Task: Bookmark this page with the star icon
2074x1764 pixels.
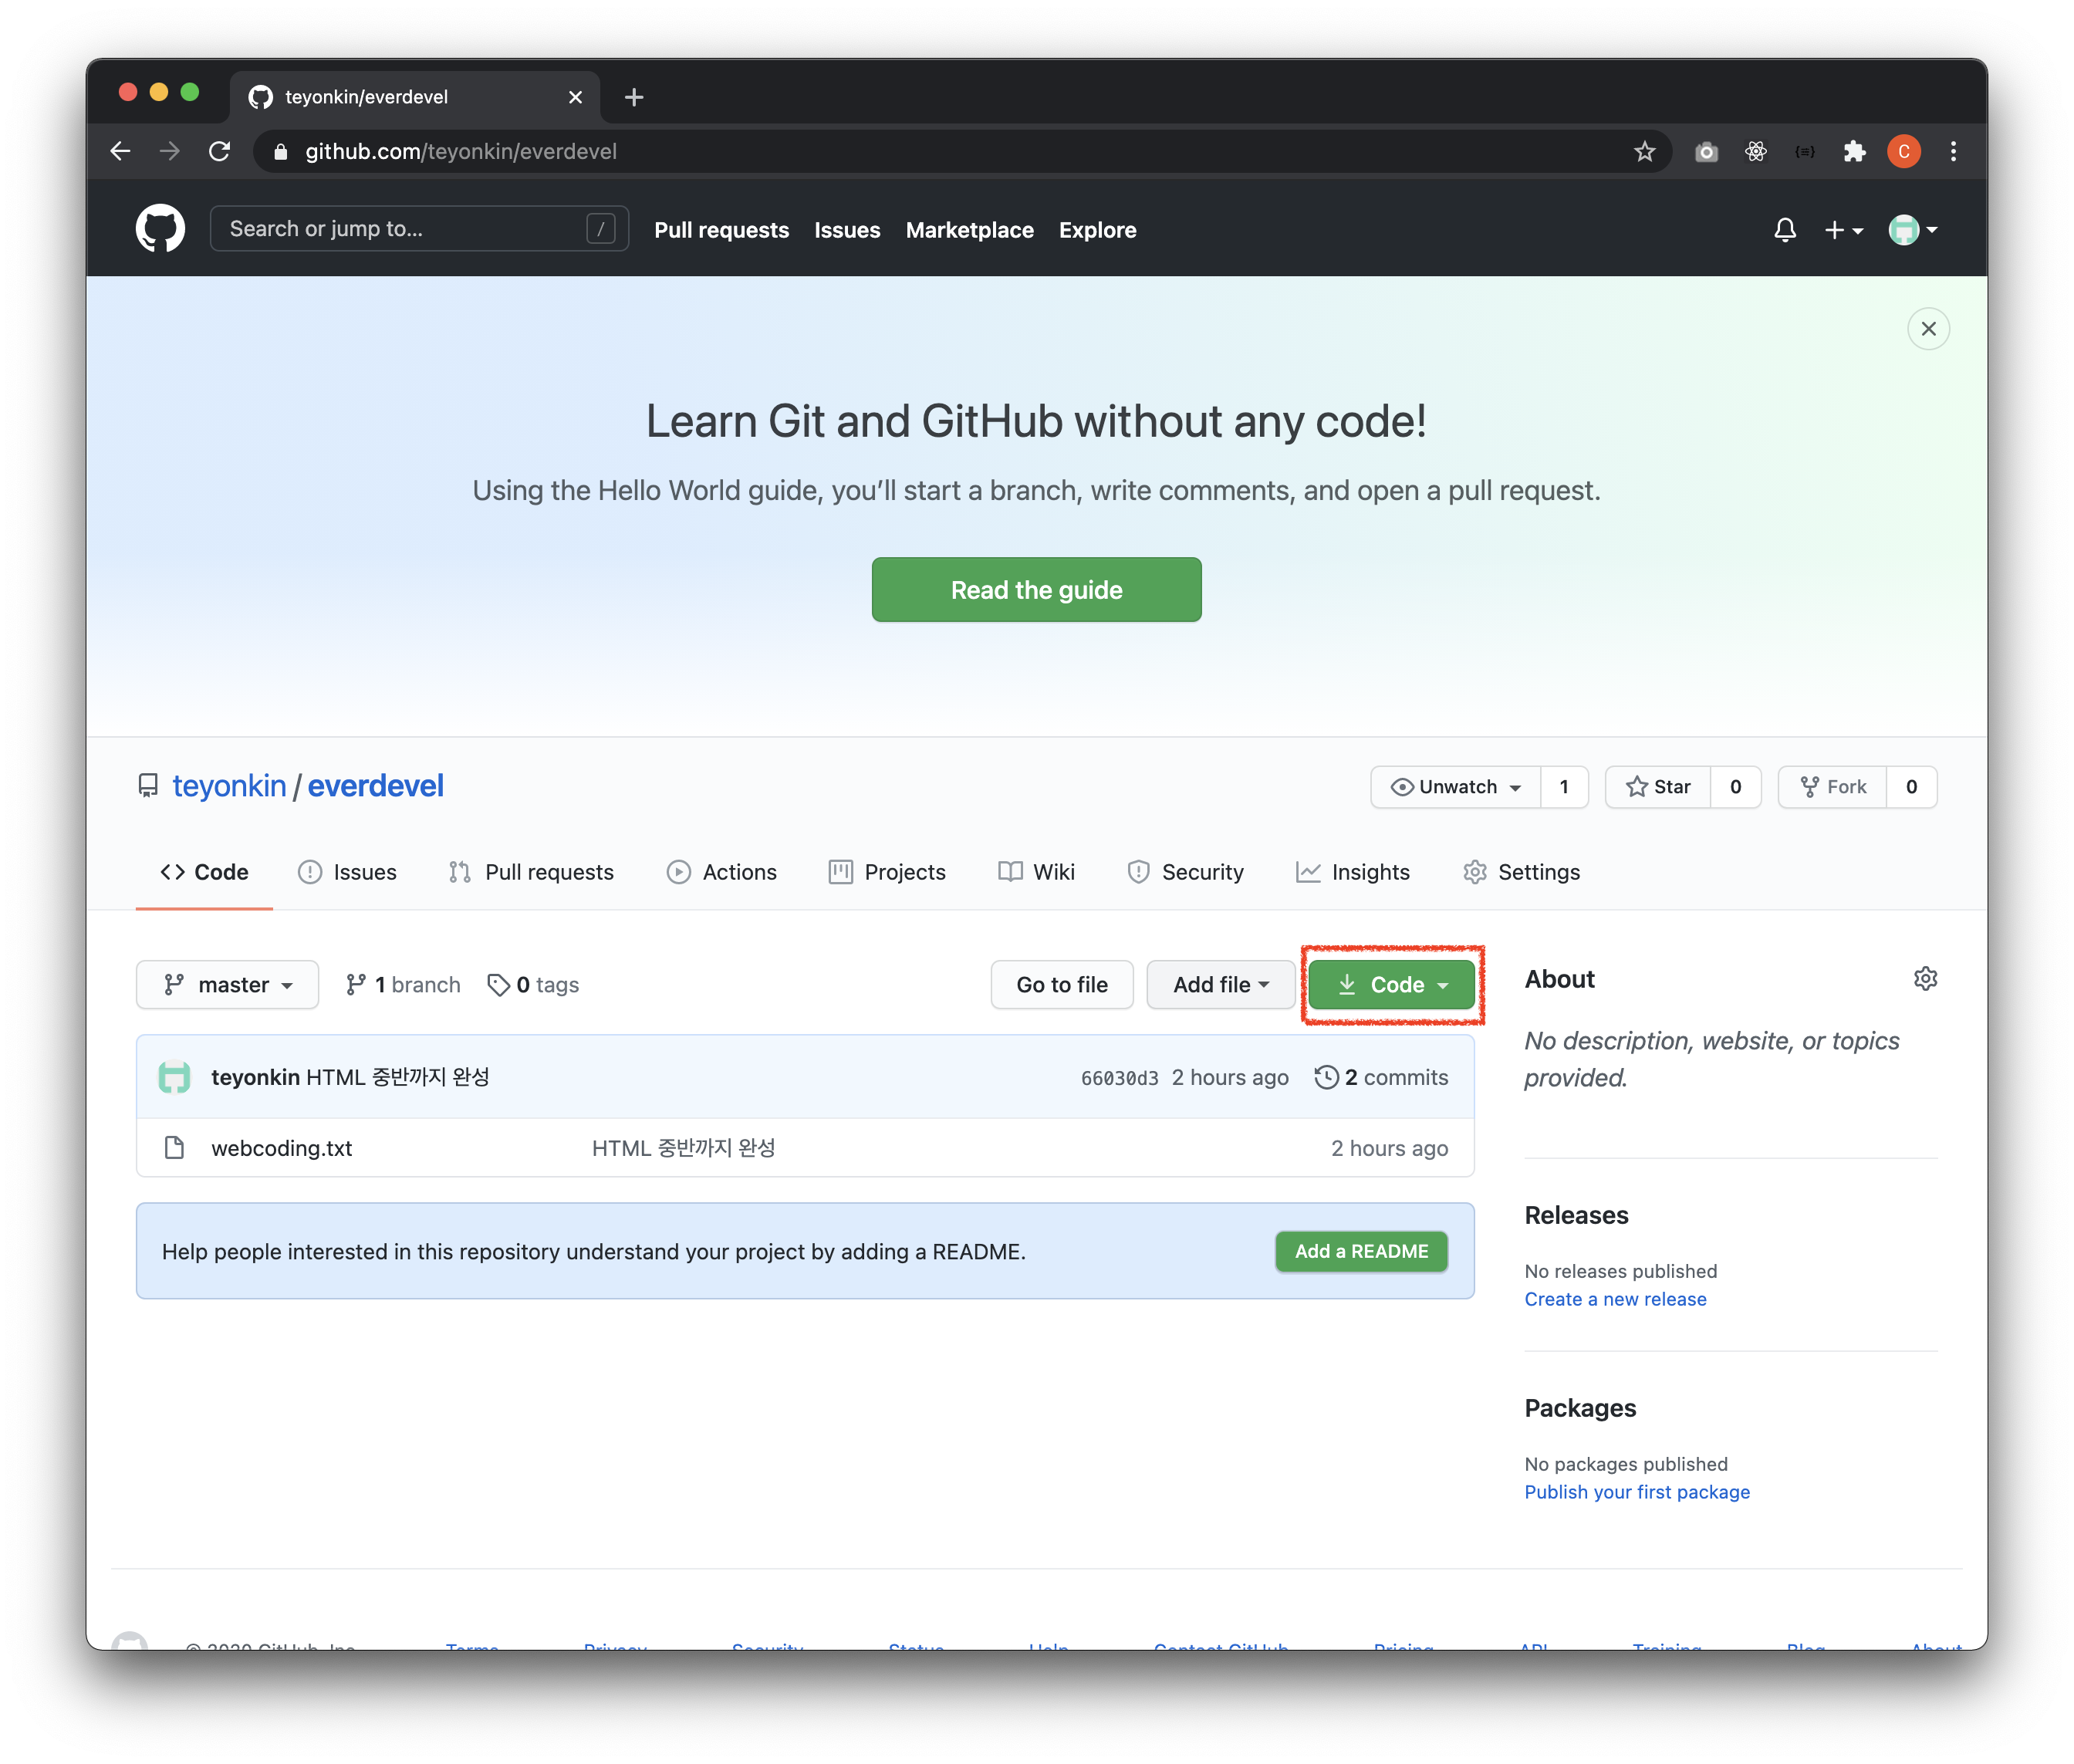Action: click(1644, 151)
